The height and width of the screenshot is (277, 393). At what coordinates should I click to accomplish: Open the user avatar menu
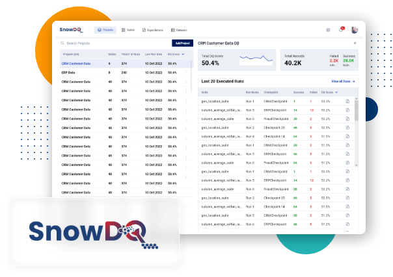point(355,30)
